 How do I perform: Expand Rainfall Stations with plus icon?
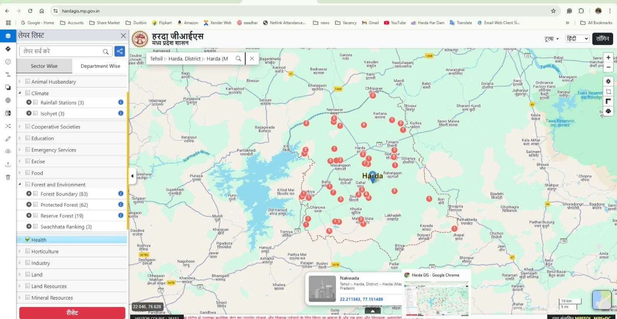click(29, 102)
